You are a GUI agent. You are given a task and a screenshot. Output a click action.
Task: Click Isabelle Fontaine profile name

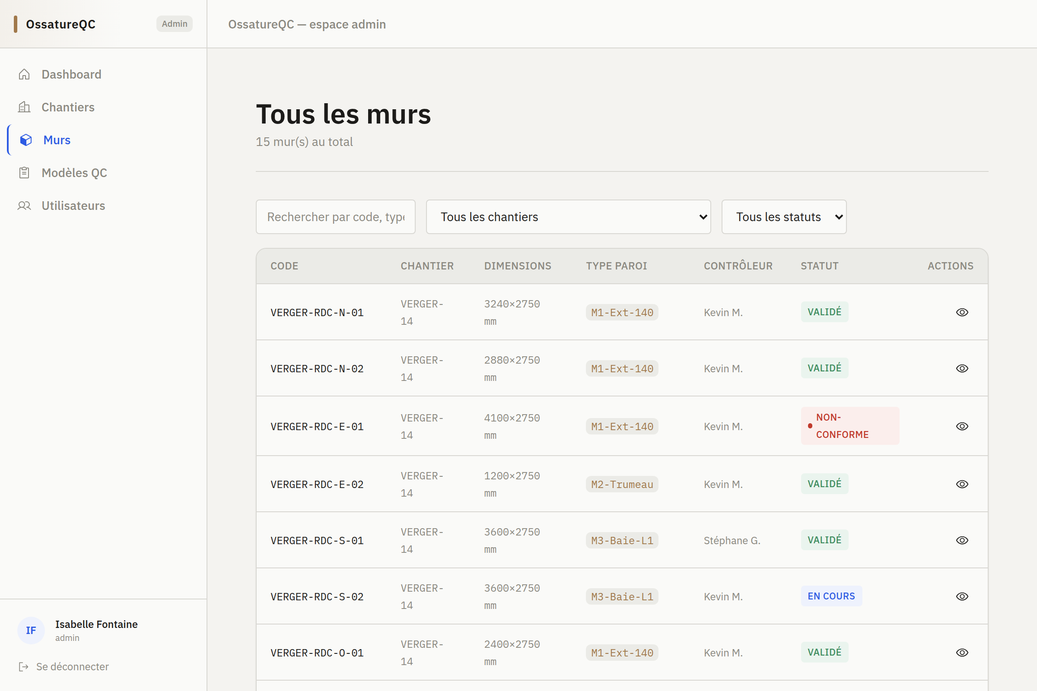pyautogui.click(x=96, y=624)
